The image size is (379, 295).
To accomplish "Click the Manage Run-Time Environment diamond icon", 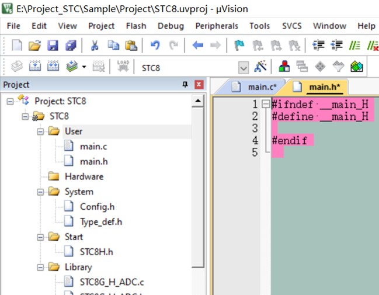I will click(x=320, y=67).
